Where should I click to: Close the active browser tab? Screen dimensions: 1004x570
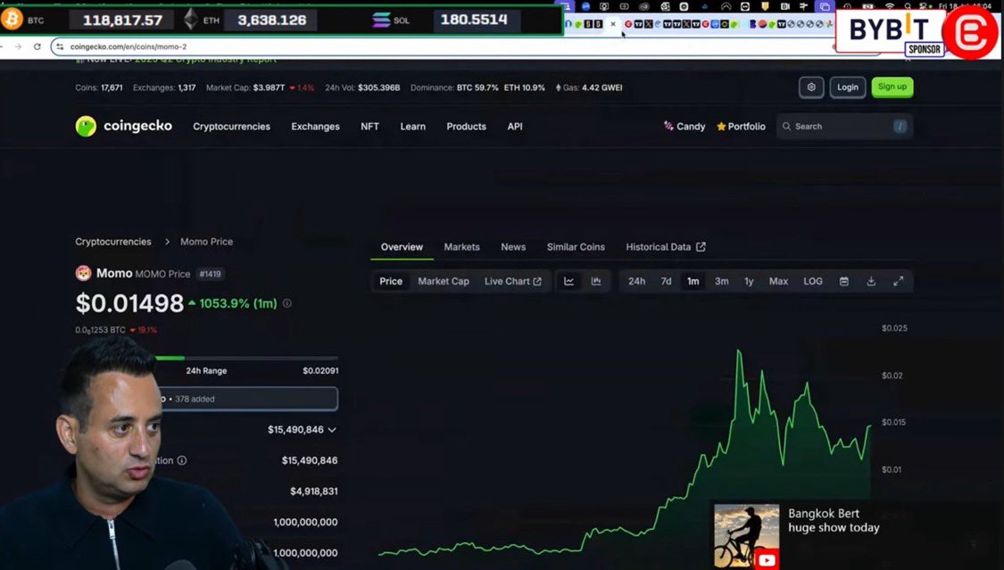click(613, 24)
